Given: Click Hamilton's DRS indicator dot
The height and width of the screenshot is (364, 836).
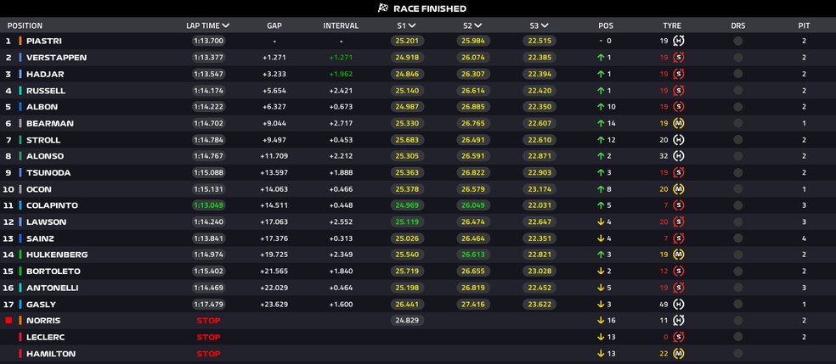Looking at the screenshot, I should point(738,354).
